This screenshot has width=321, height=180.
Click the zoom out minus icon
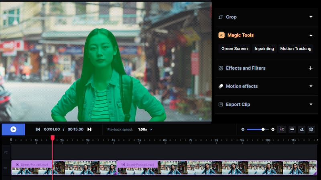tap(243, 129)
